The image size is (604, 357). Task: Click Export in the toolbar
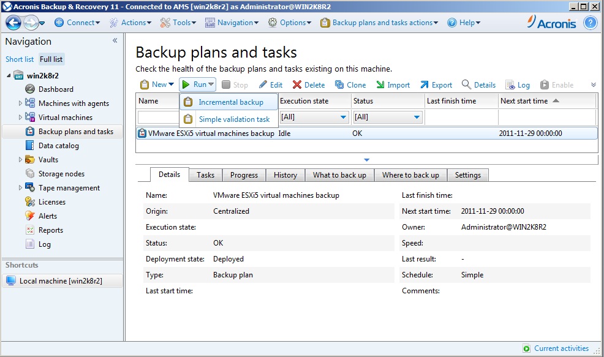coord(436,85)
